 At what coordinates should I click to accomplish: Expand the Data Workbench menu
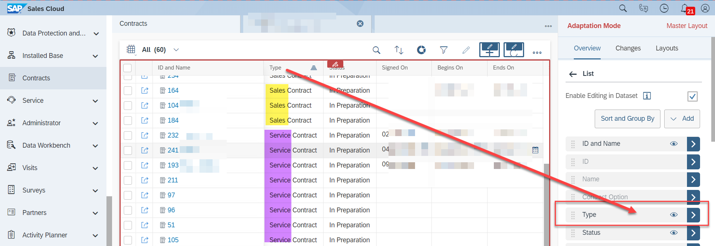tap(96, 146)
